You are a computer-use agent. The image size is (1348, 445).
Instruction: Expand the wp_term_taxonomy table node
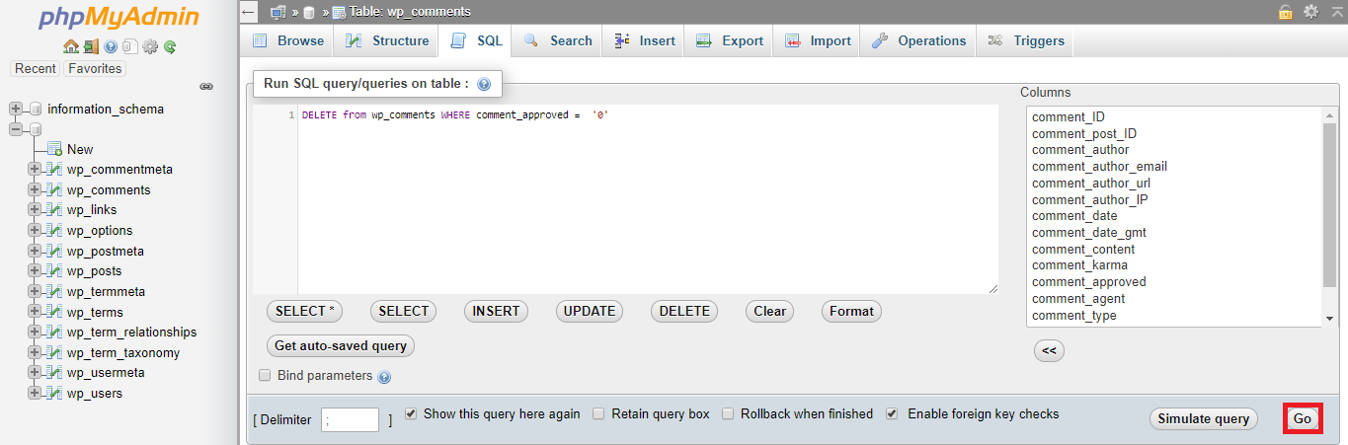[x=35, y=353]
